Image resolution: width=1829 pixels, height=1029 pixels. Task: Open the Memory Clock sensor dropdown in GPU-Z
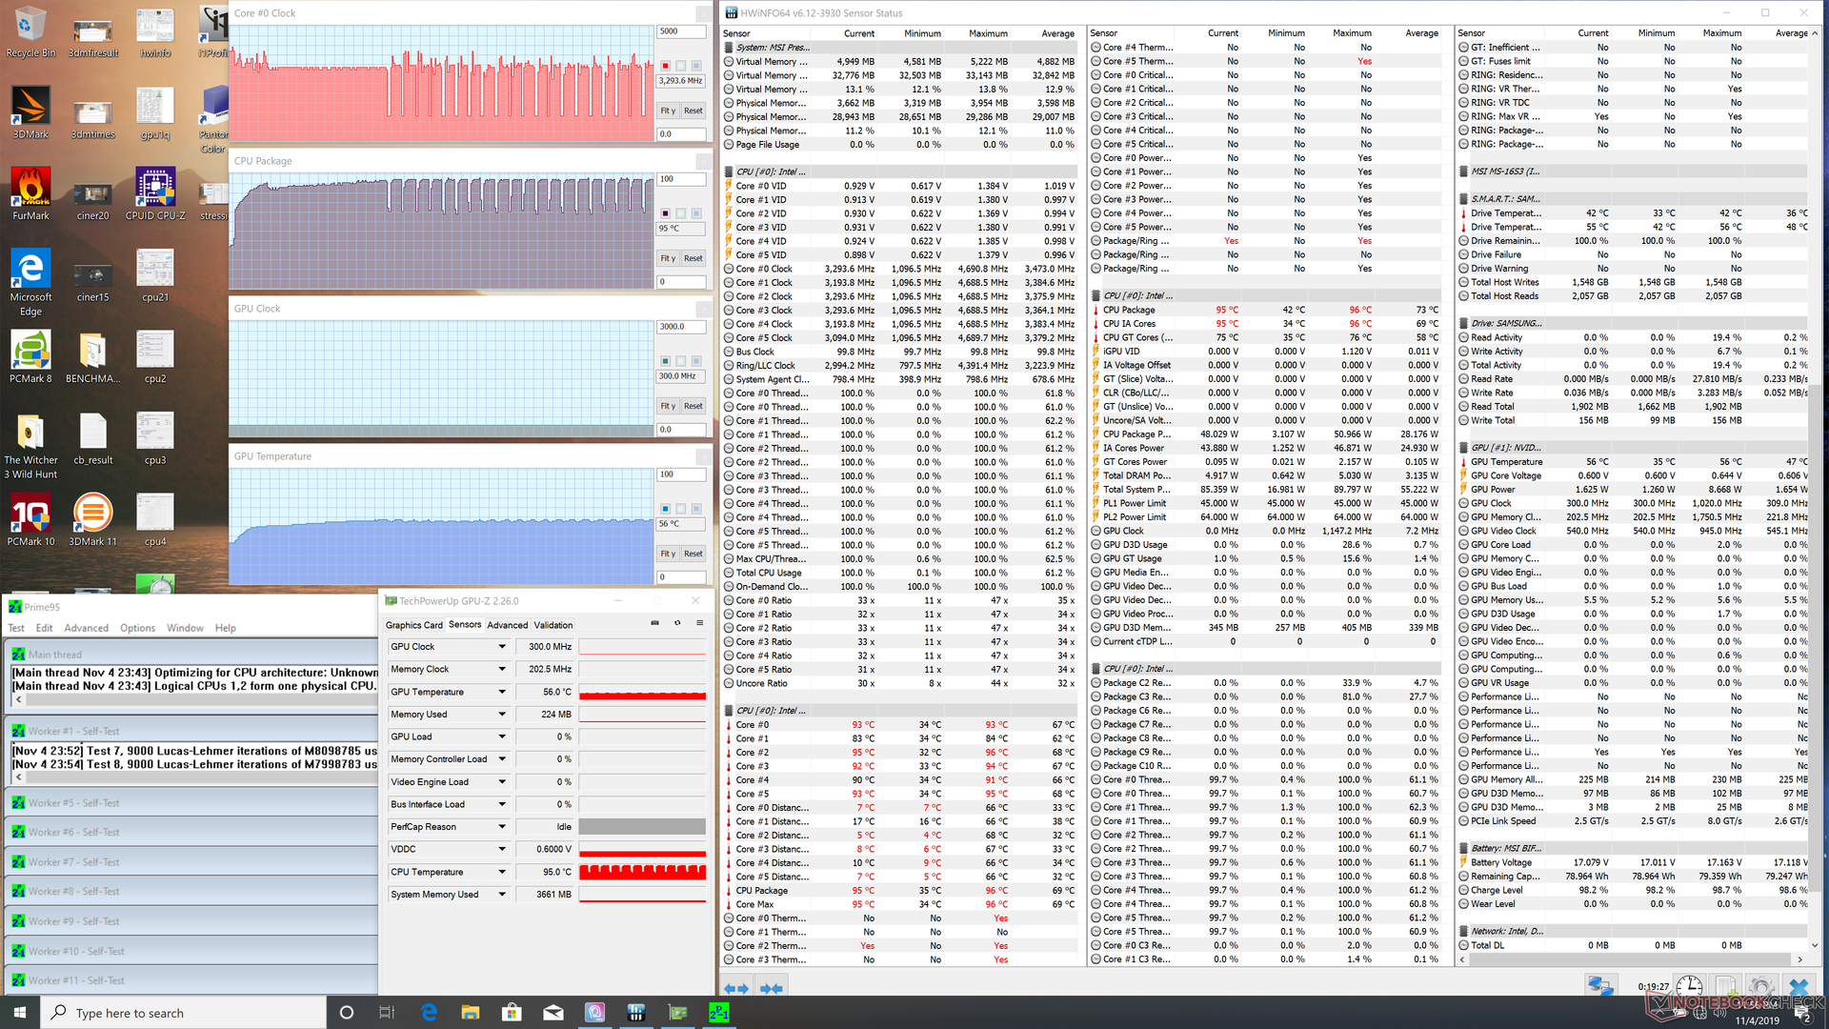(502, 669)
